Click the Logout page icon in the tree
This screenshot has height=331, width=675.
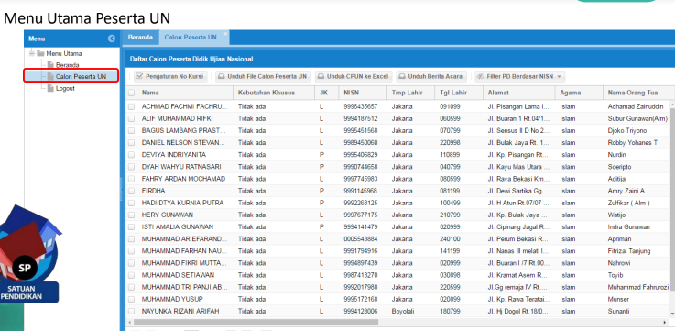pos(50,88)
